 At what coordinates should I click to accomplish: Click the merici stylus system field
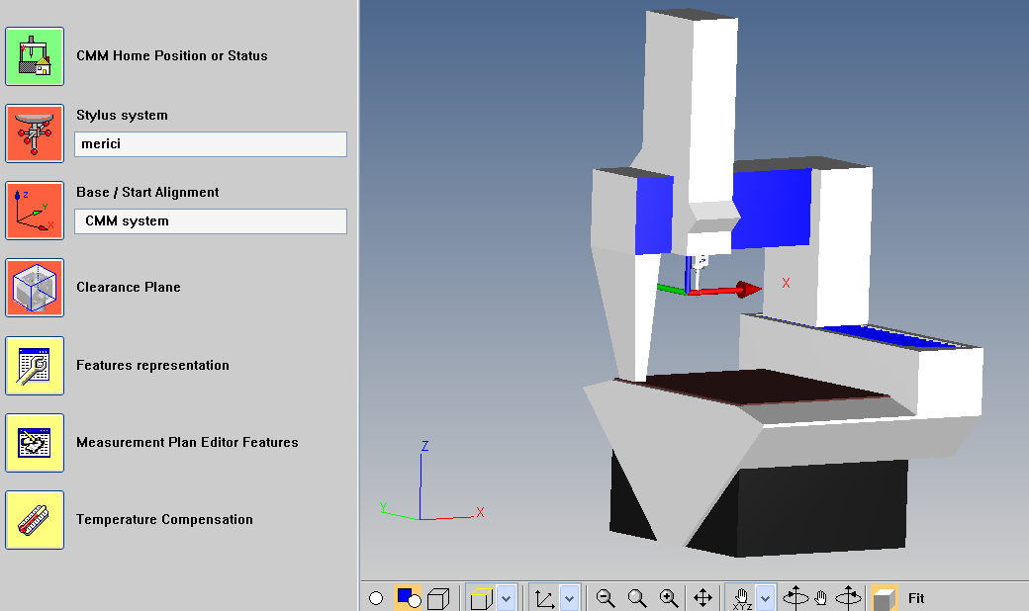211,144
